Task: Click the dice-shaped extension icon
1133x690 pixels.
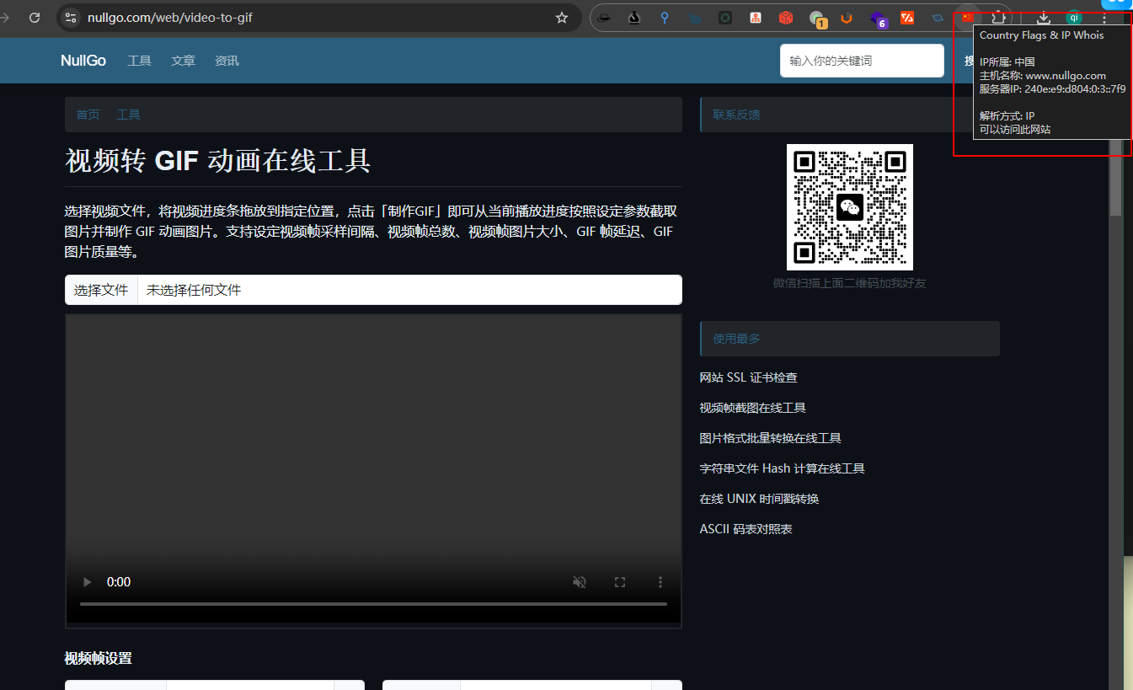Action: pyautogui.click(x=785, y=17)
